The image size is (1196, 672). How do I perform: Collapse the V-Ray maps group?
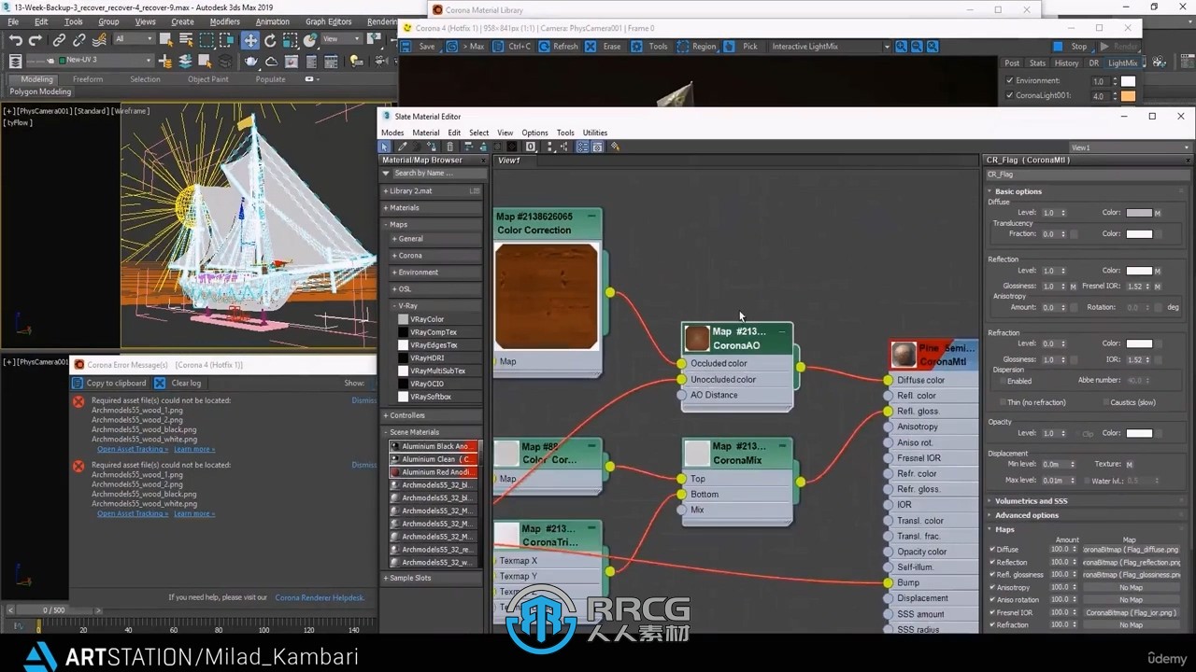click(435, 305)
